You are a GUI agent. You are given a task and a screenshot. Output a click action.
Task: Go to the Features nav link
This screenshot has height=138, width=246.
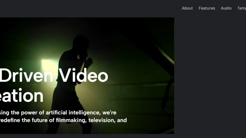pos(207,8)
